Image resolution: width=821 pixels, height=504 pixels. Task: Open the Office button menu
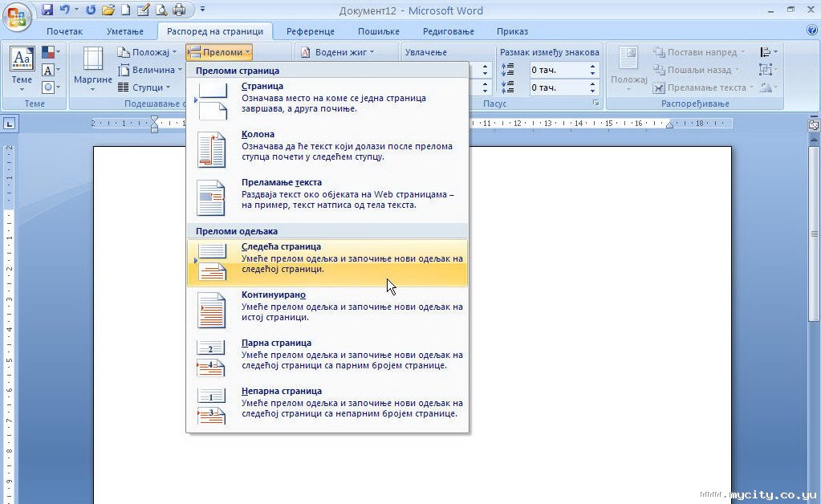[x=17, y=17]
